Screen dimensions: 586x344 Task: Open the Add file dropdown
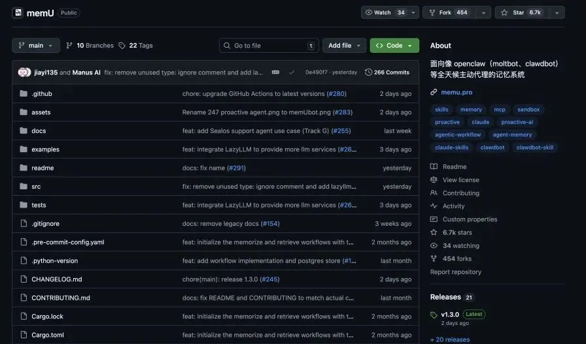(344, 46)
